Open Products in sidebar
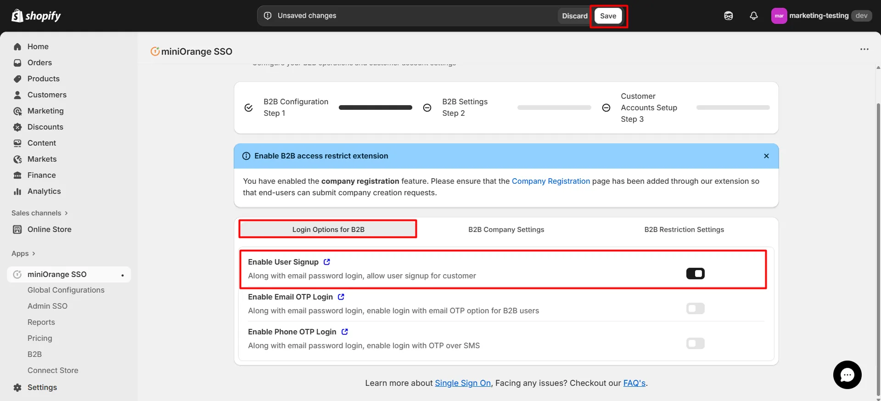The image size is (881, 401). (x=43, y=79)
